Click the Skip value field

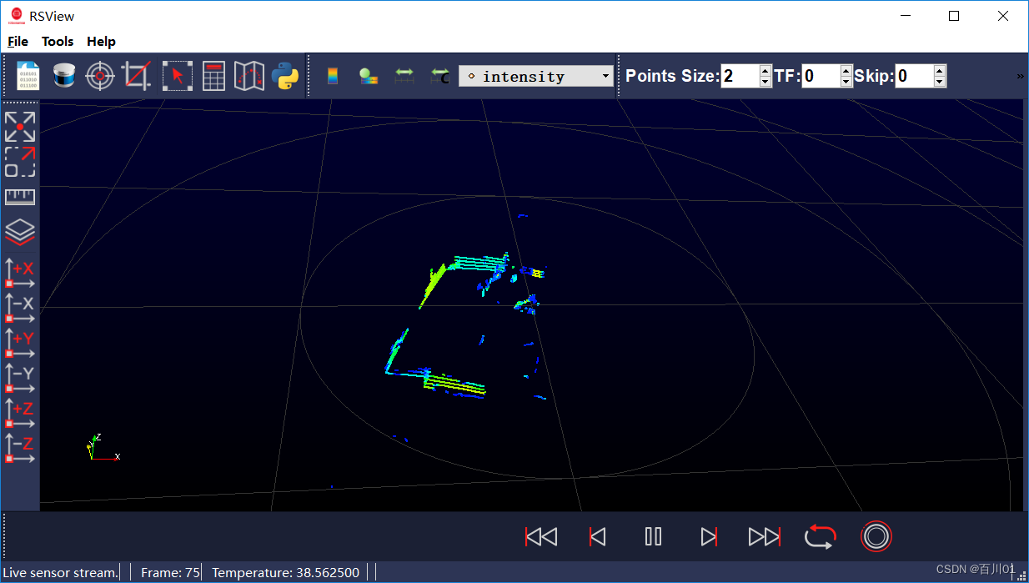point(914,76)
